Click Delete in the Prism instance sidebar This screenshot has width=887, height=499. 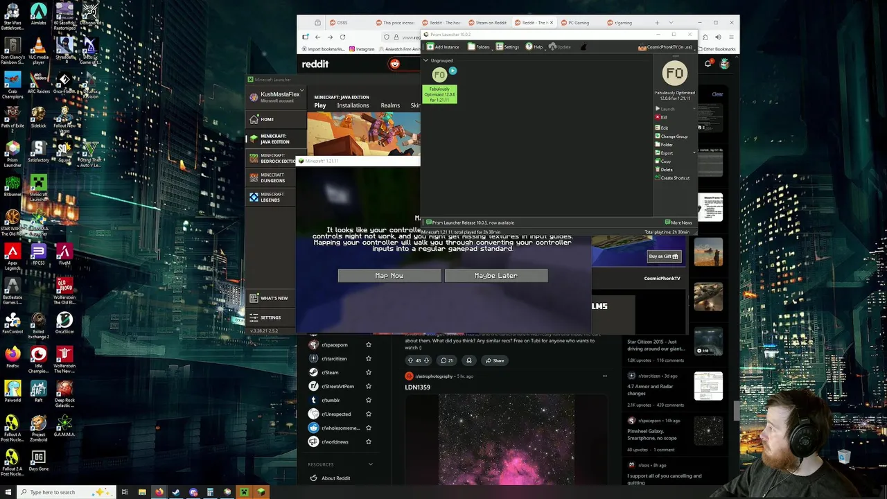[664, 169]
